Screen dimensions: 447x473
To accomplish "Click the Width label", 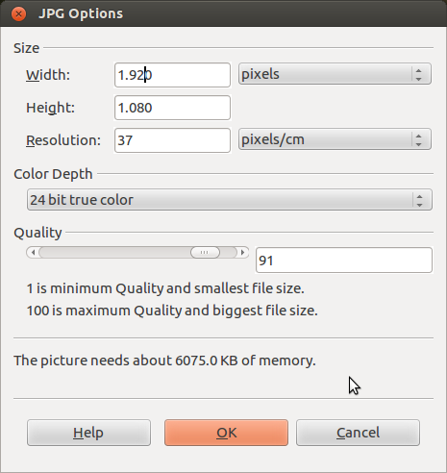I will coord(48,75).
